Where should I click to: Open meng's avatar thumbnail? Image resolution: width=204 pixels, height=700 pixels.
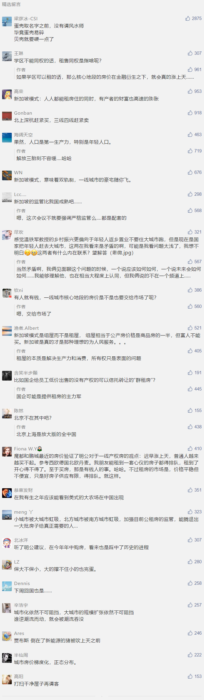(7, 515)
